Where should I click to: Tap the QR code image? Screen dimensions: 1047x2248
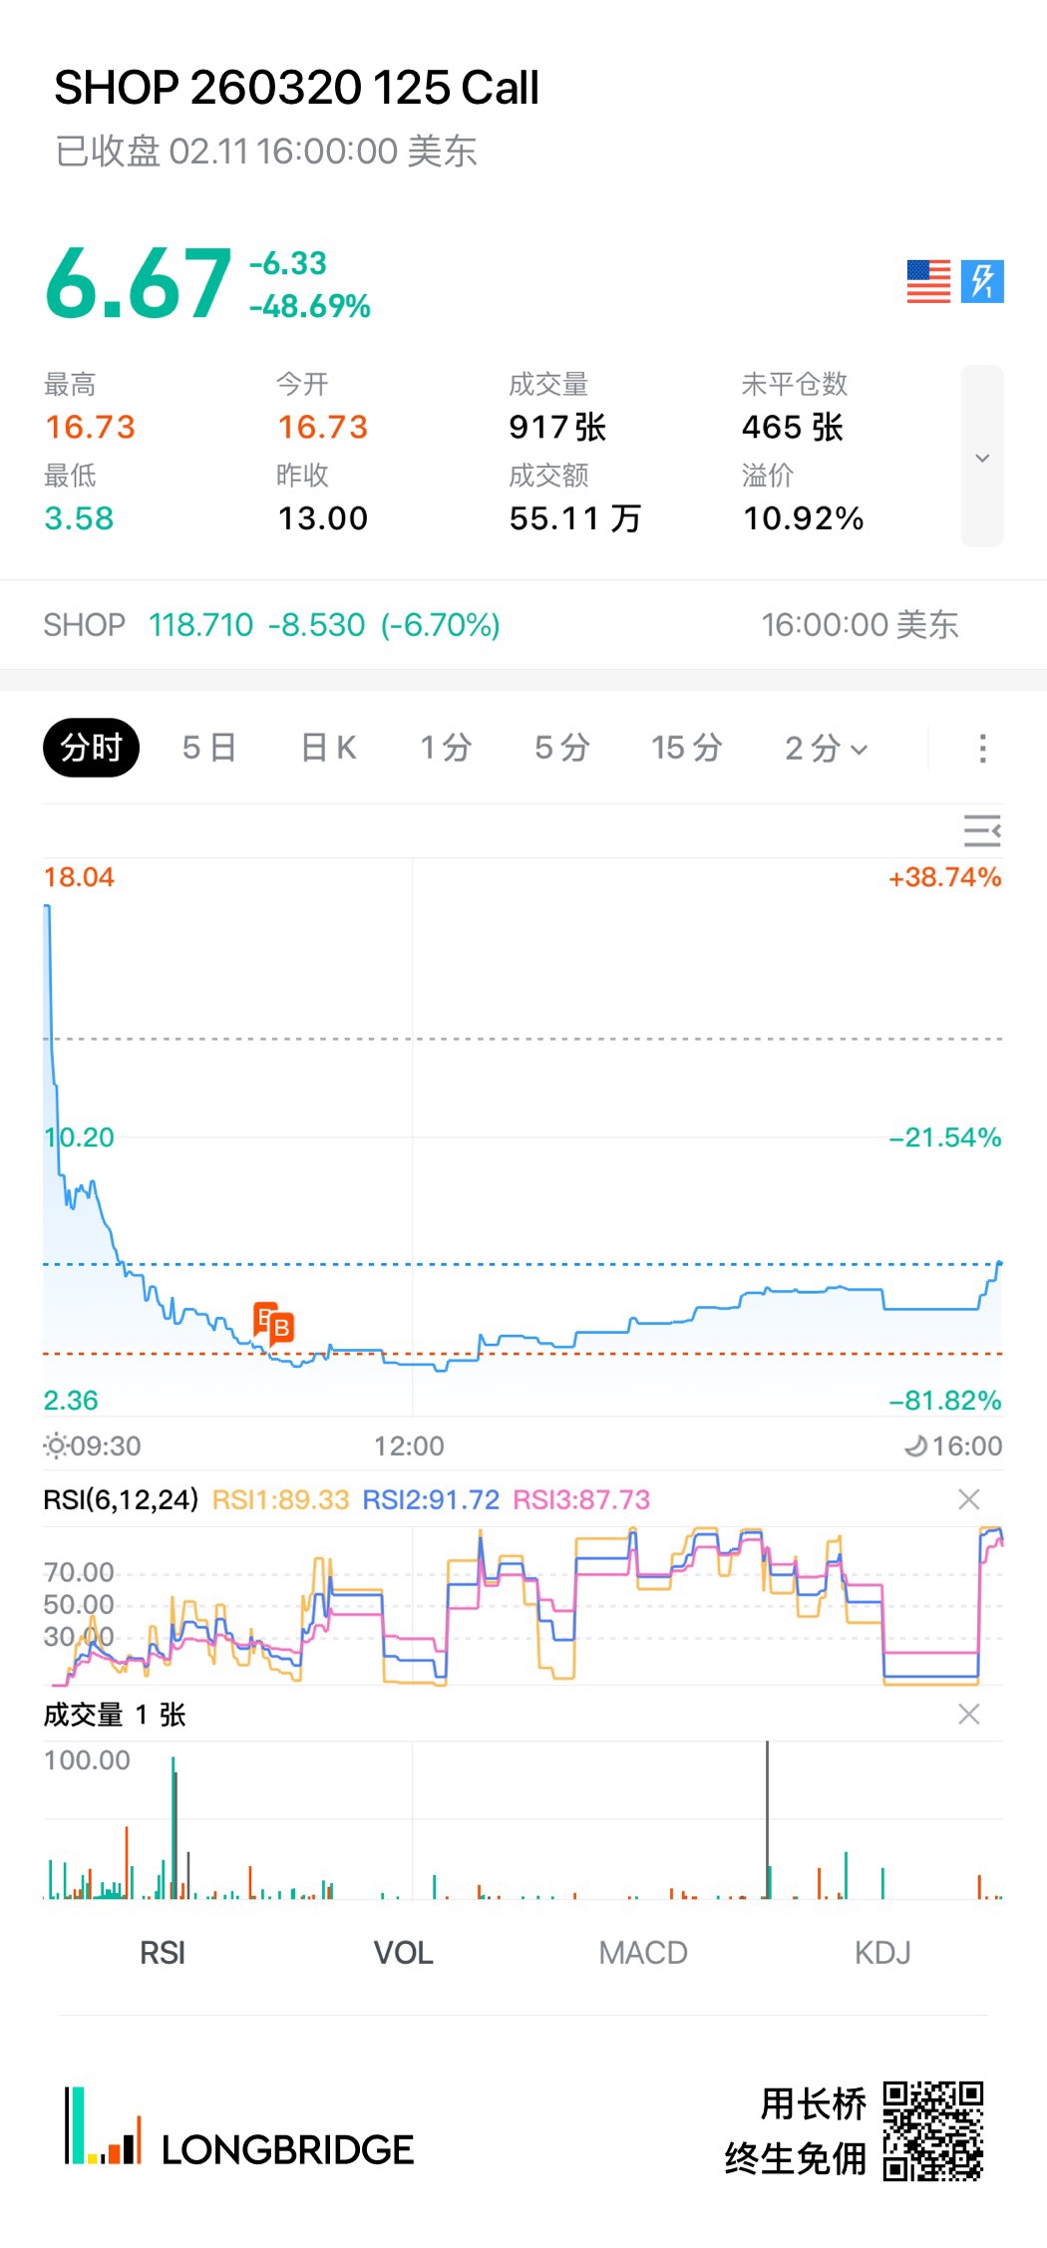[933, 2130]
